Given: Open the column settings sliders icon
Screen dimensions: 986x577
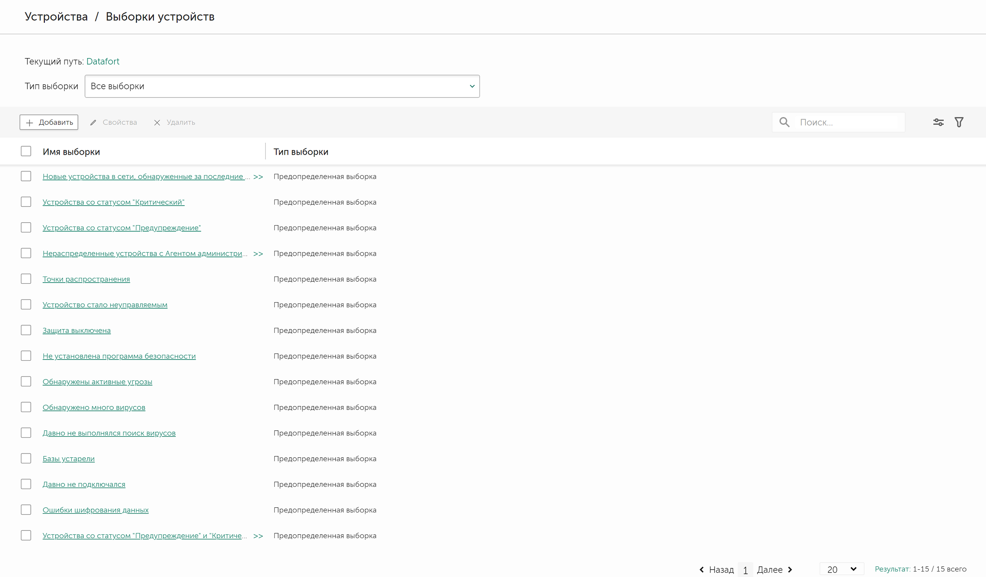Looking at the screenshot, I should [938, 122].
